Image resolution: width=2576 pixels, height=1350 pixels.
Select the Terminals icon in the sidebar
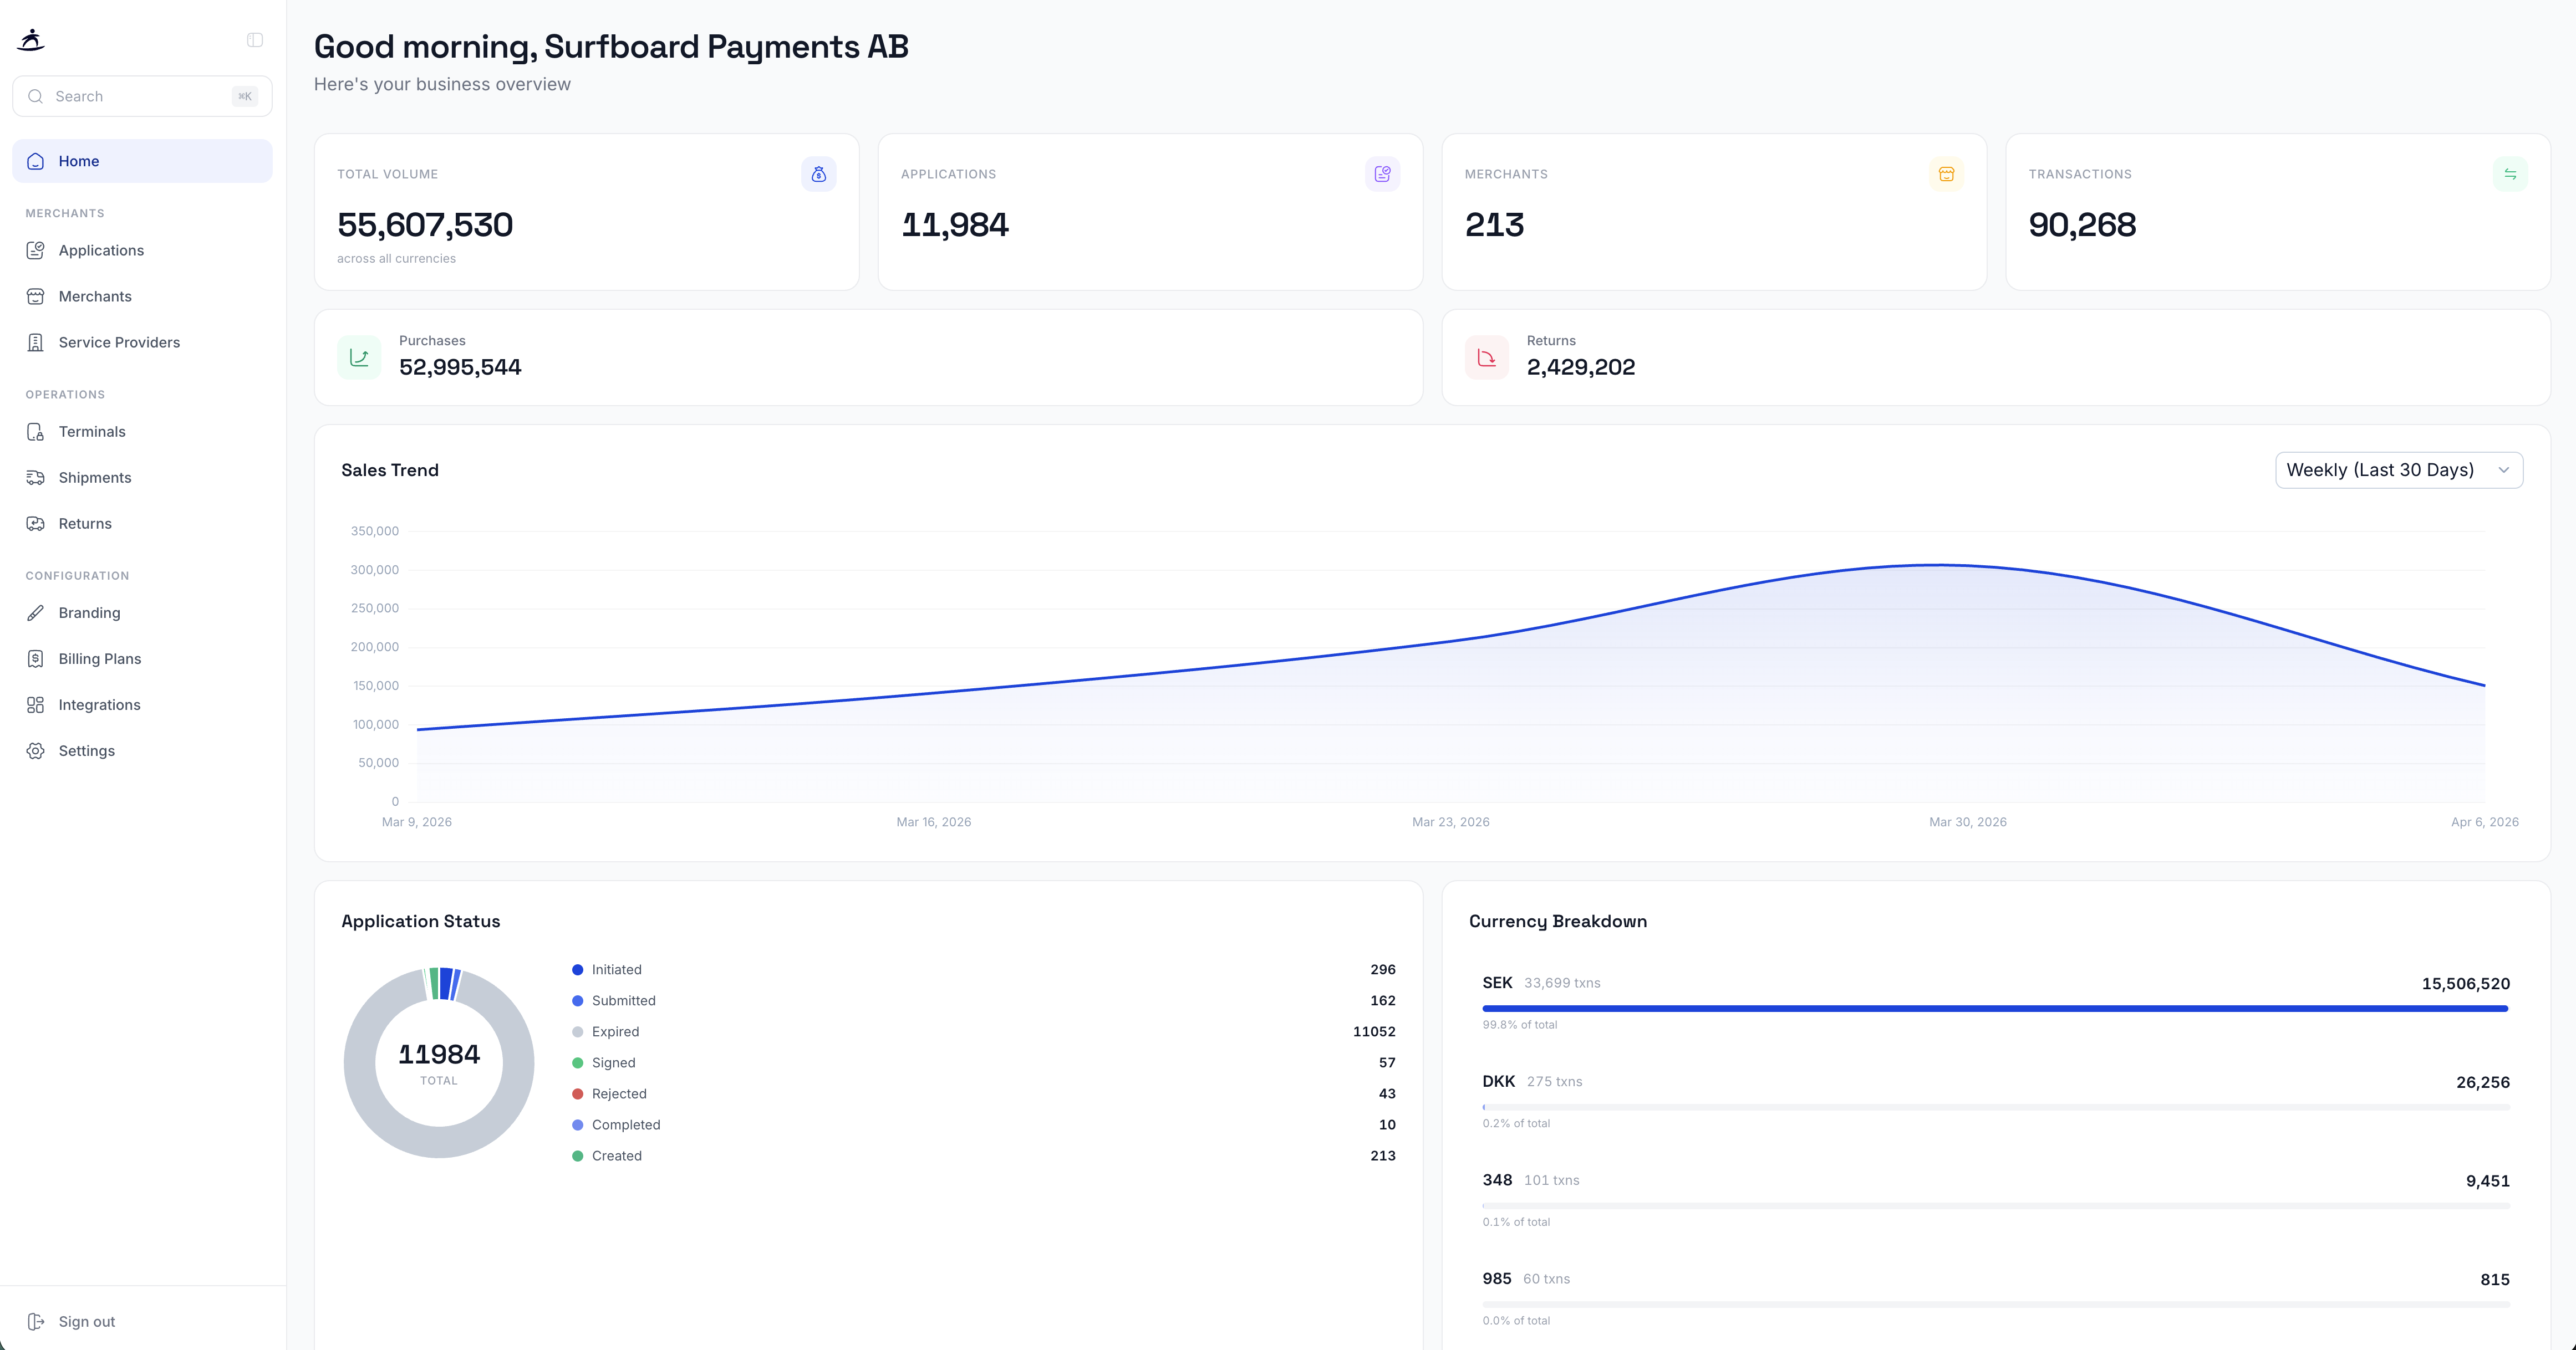click(x=35, y=432)
